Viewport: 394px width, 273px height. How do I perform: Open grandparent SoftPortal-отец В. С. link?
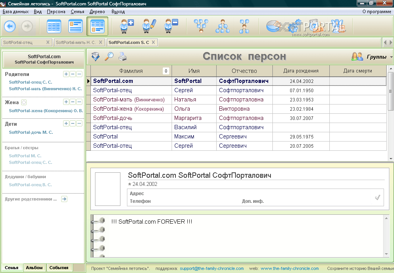coord(30,185)
